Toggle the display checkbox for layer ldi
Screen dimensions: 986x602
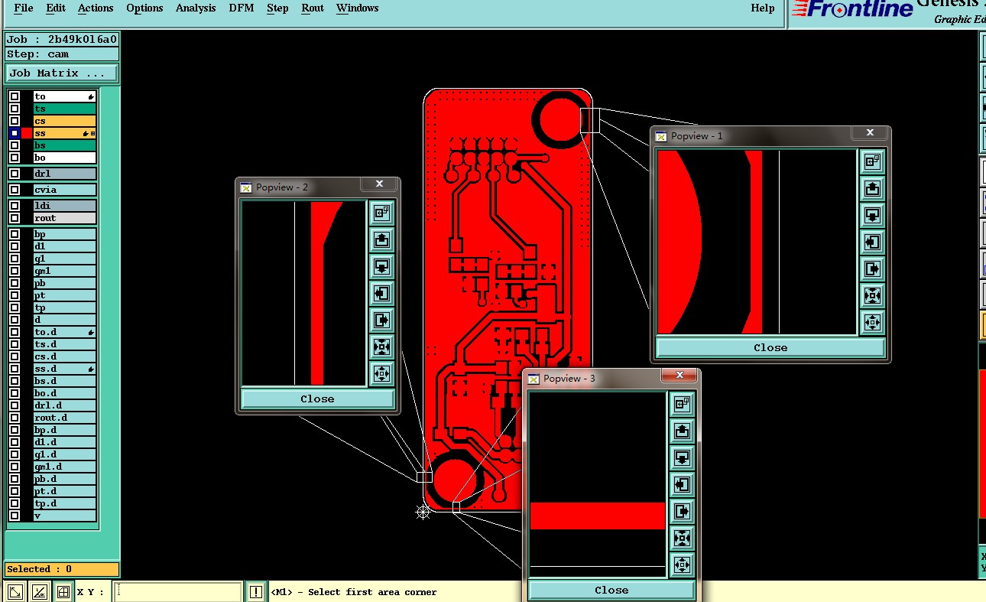click(x=15, y=206)
